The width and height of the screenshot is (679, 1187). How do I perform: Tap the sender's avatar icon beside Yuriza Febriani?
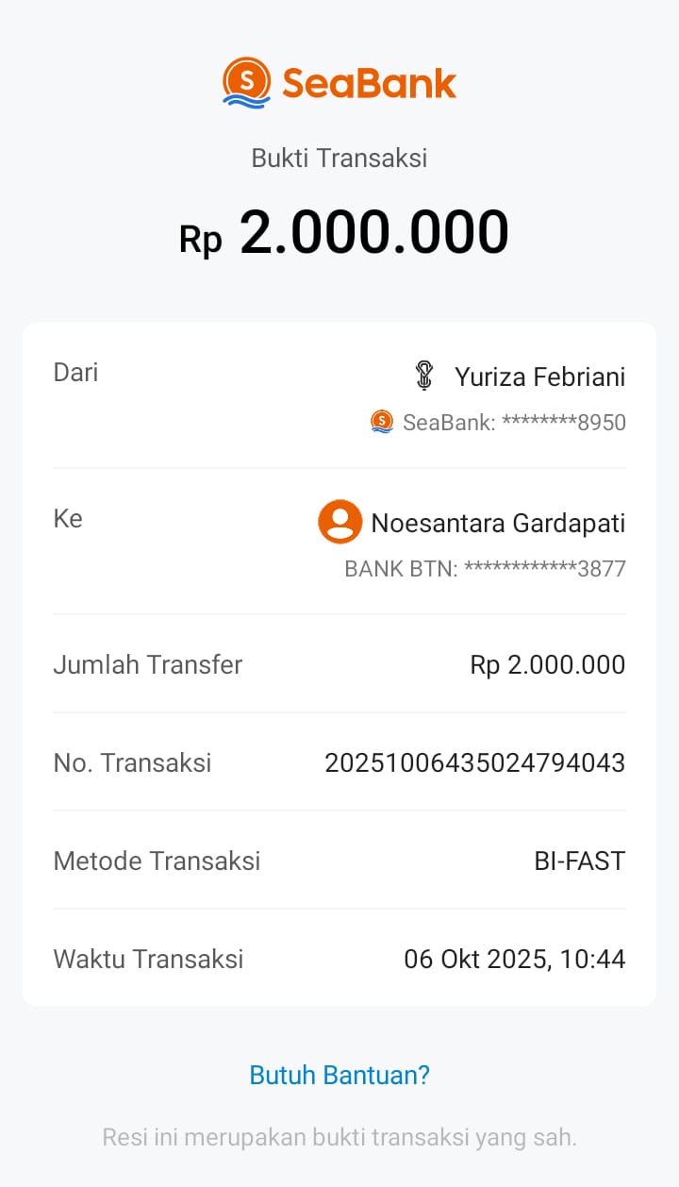(424, 376)
